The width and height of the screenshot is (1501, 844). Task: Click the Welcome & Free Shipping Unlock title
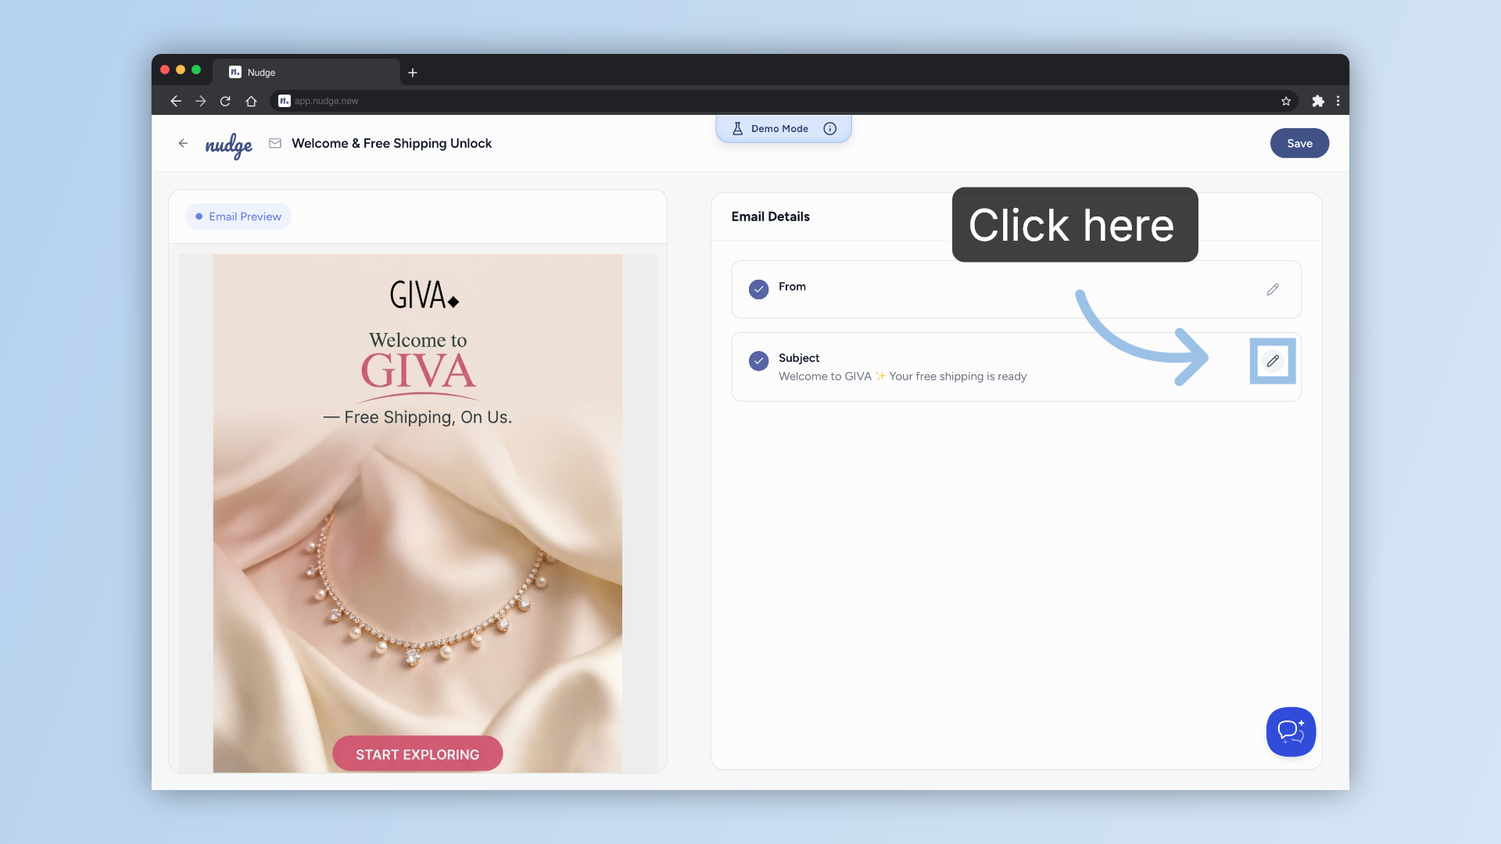(x=392, y=143)
